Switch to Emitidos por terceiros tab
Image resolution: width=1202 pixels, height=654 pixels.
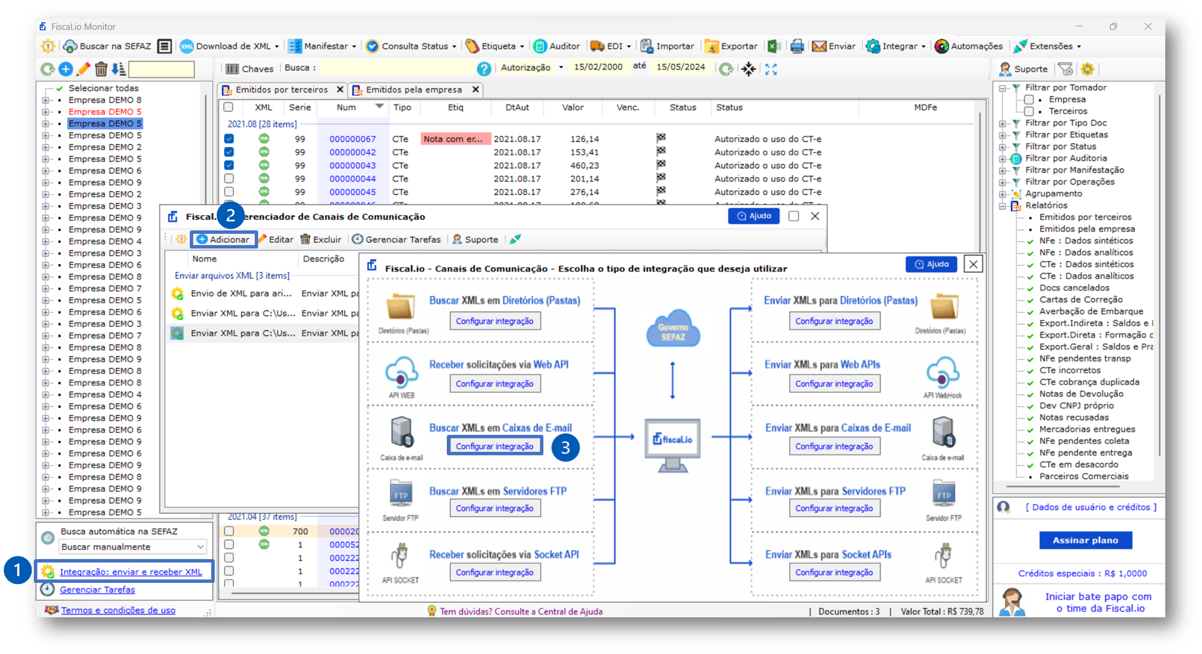281,90
